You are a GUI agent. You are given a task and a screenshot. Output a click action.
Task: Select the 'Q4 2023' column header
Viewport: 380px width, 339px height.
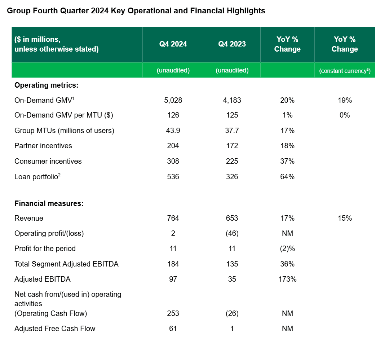(x=232, y=44)
